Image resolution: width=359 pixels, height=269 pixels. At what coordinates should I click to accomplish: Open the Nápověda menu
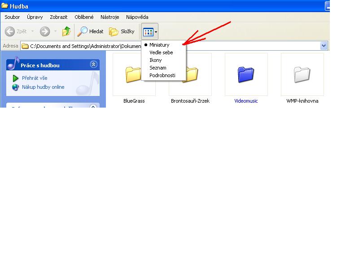(137, 17)
